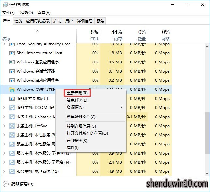Click the scrollbar up arrow

pos(207,46)
